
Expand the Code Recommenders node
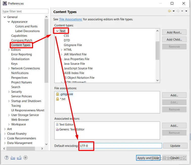(x=5, y=138)
